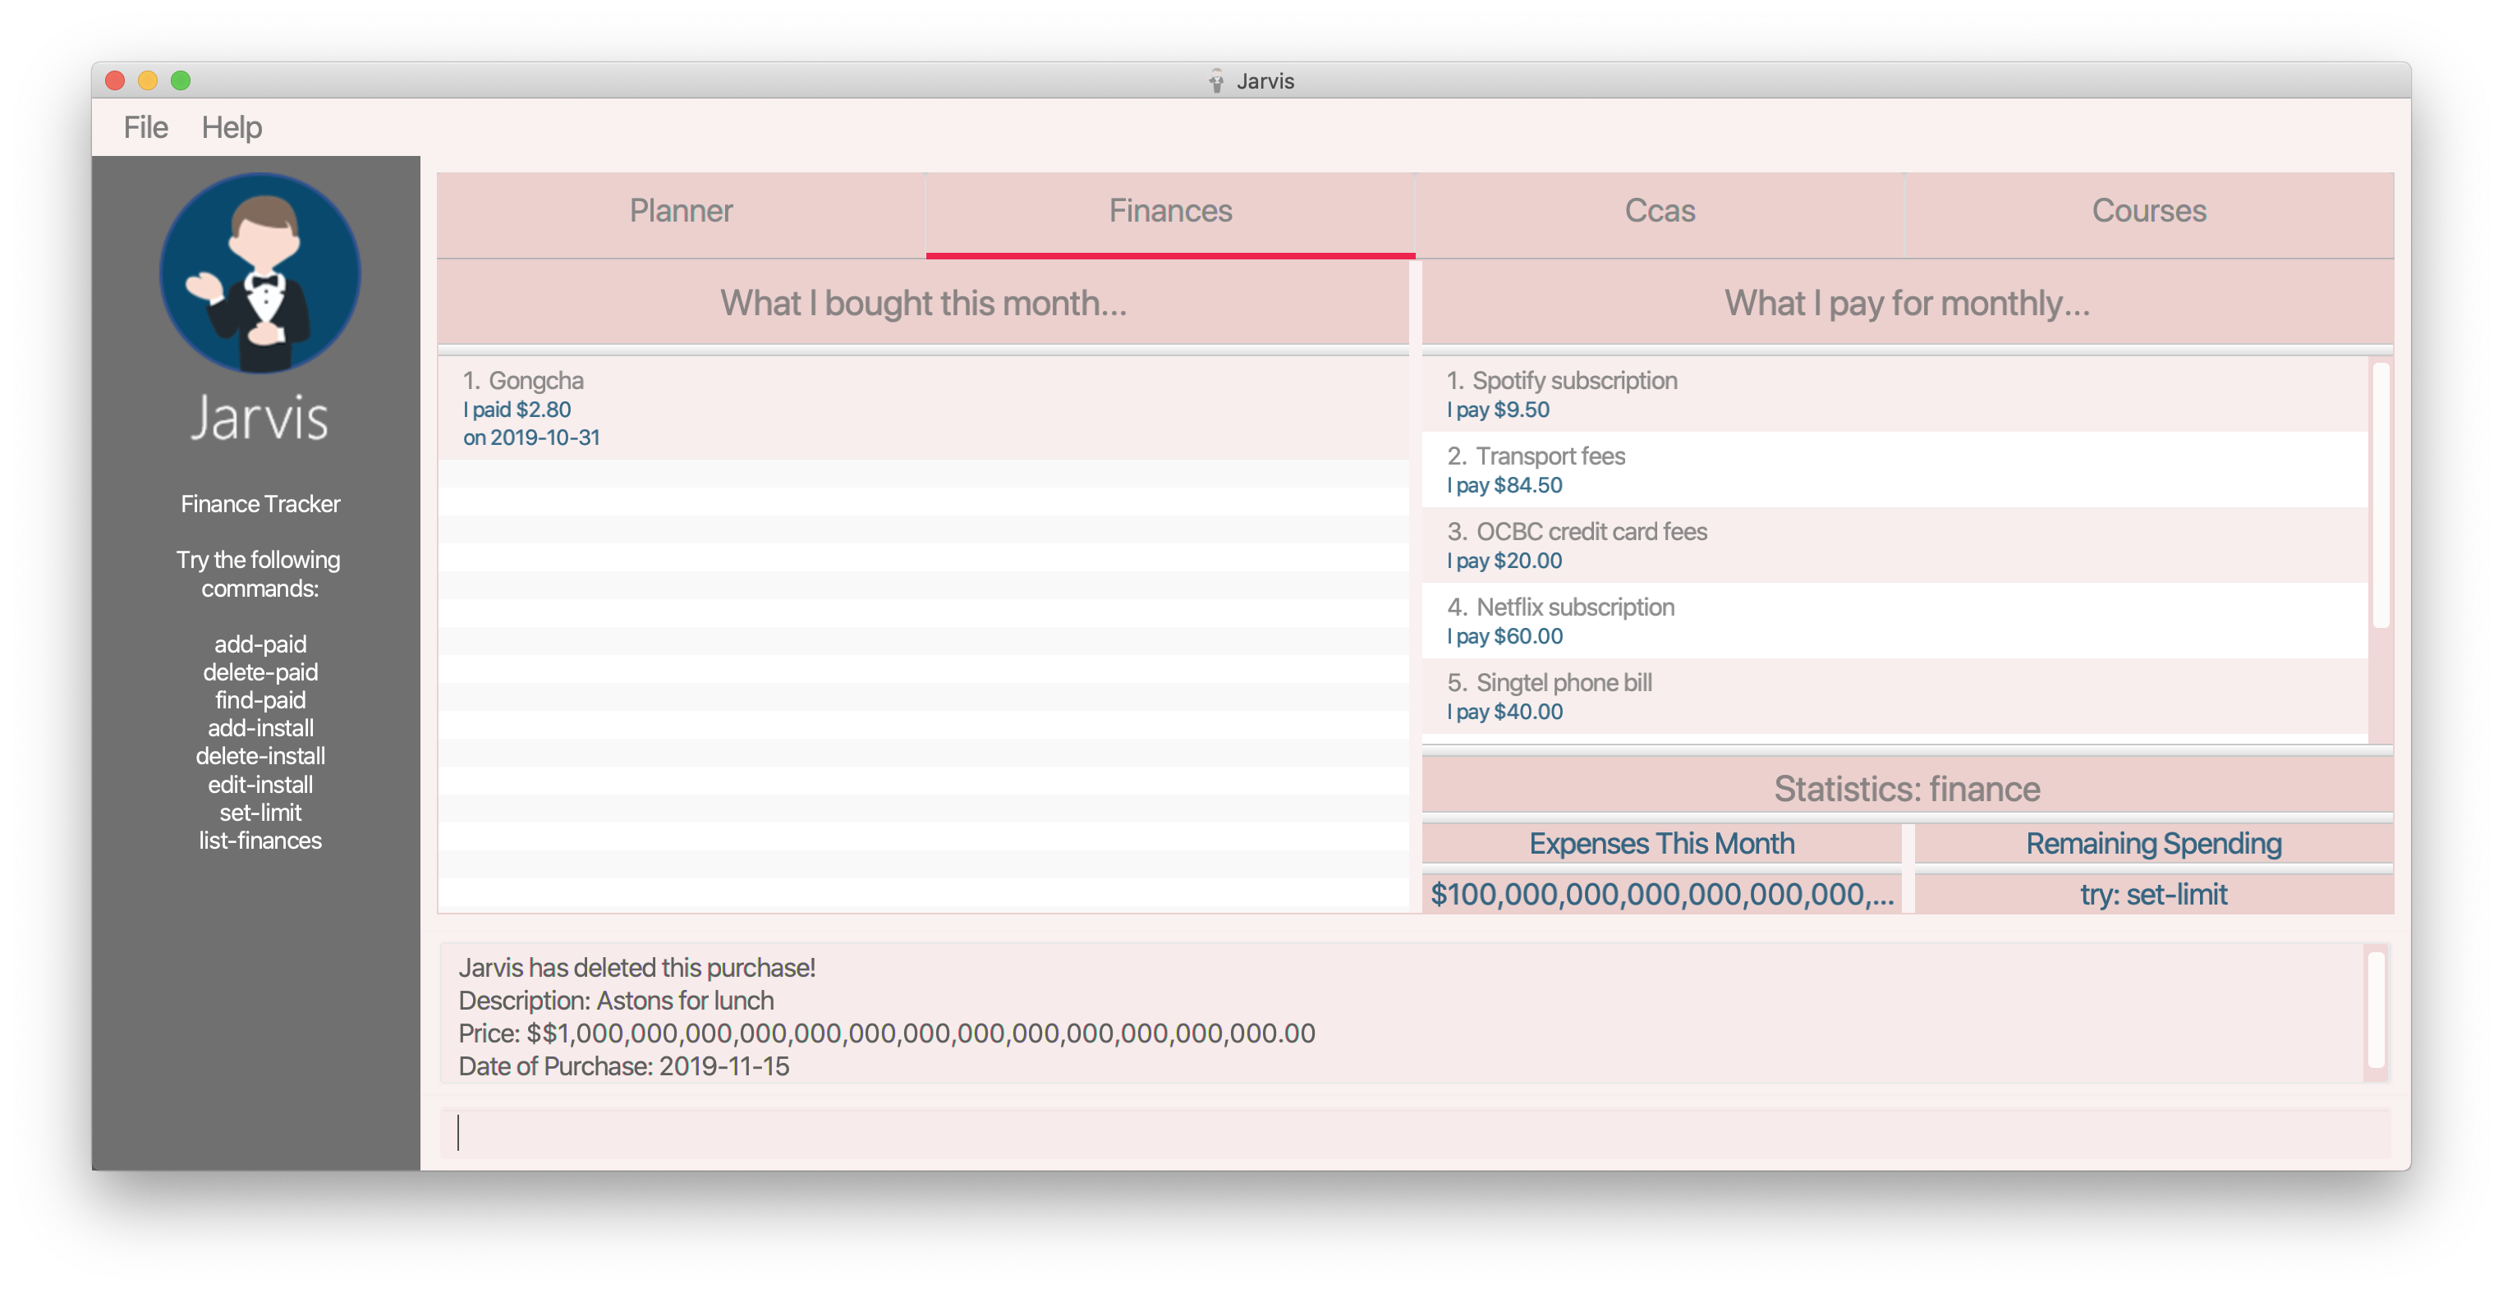The width and height of the screenshot is (2503, 1292).
Task: Click the green maximize window button
Action: [x=181, y=80]
